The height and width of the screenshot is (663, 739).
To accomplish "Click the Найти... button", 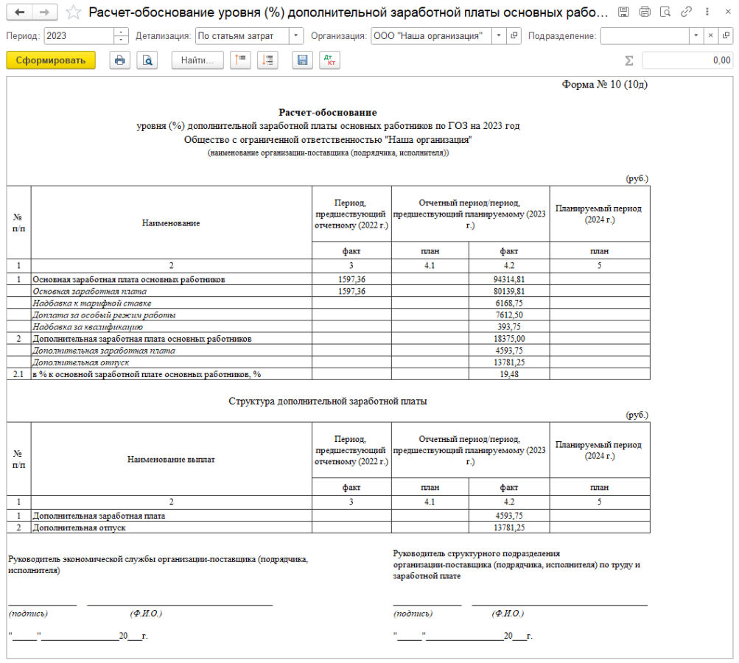I will point(197,61).
